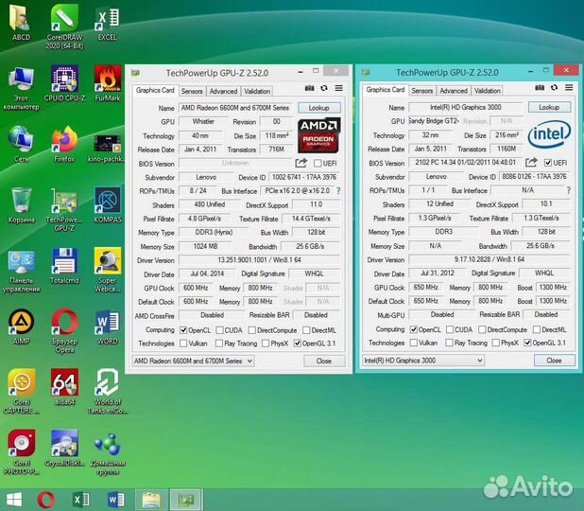Switch to Sensors tab in AMD GPU-Z window
This screenshot has height=511, width=584.
click(192, 92)
